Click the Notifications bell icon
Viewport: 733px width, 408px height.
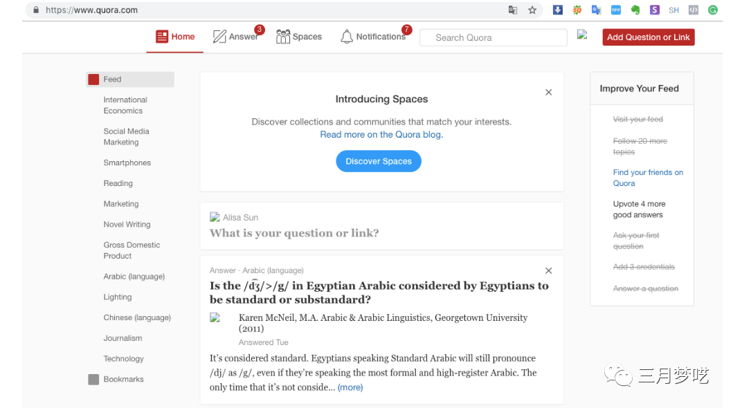347,37
